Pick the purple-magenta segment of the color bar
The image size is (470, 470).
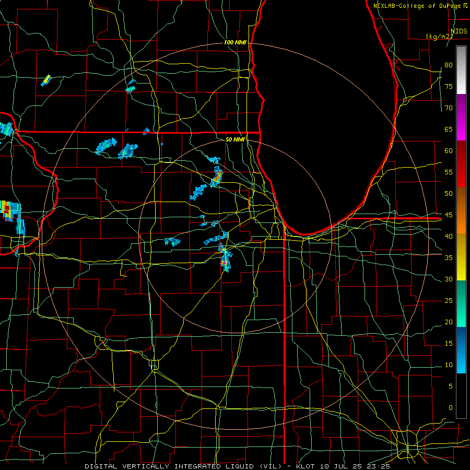coord(461,117)
